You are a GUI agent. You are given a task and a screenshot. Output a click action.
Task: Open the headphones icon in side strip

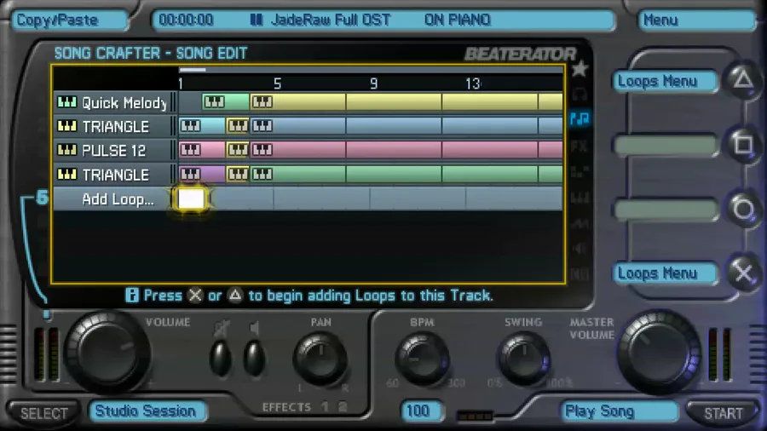[x=580, y=94]
